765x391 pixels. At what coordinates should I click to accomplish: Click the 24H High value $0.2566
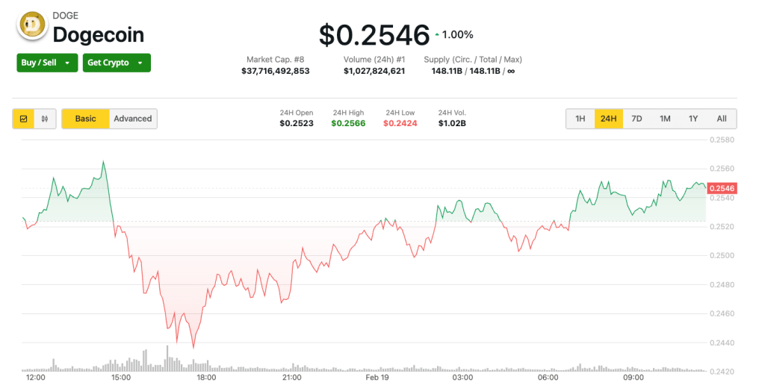(348, 123)
